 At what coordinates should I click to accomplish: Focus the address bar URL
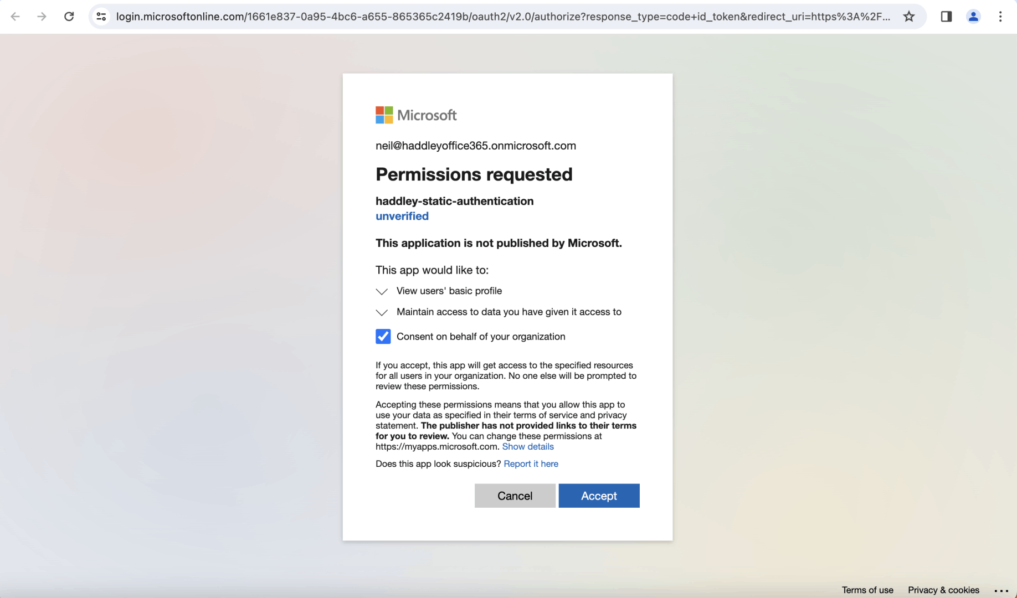point(503,17)
